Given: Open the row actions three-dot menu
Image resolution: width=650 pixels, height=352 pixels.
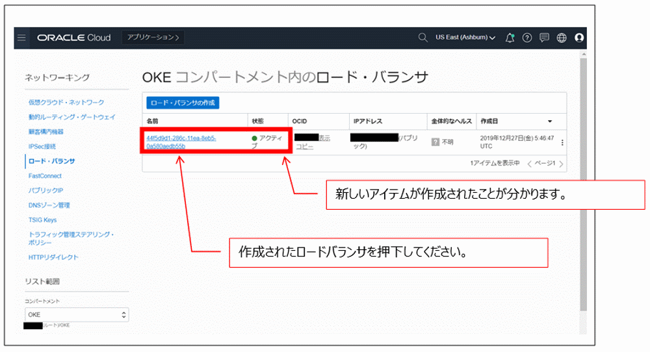Looking at the screenshot, I should coord(562,142).
